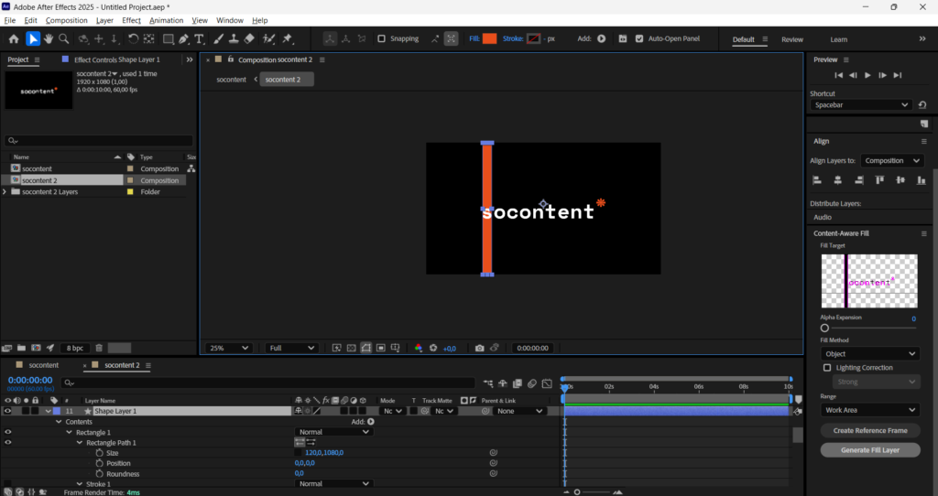The height and width of the screenshot is (496, 938).
Task: Toggle the mask and shape path visibility icon
Action: pyautogui.click(x=365, y=348)
